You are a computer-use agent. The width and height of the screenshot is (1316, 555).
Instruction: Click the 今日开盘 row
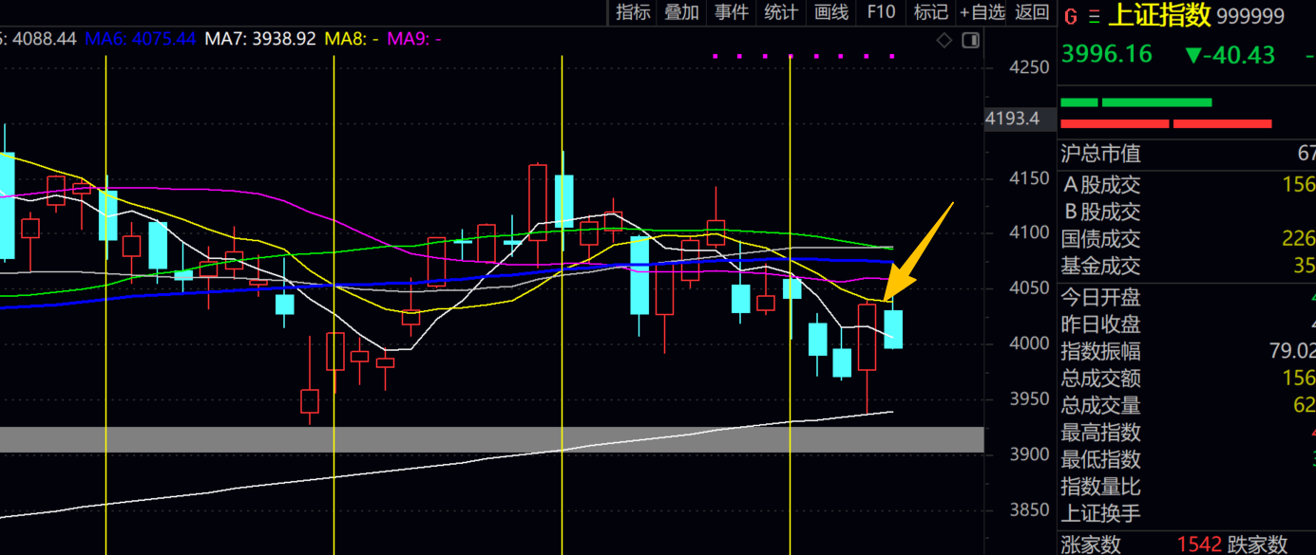click(1187, 298)
